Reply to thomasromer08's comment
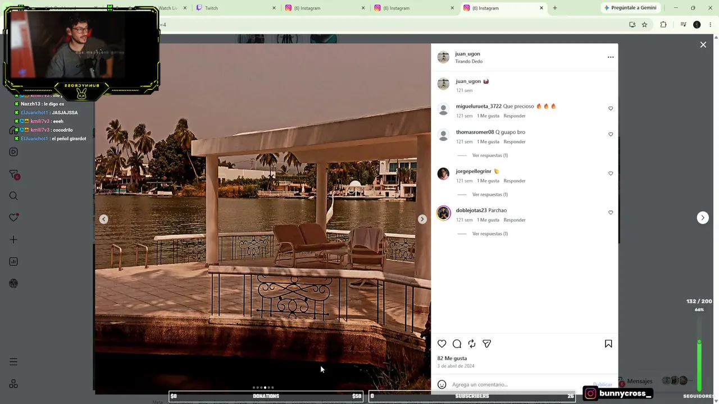Image resolution: width=719 pixels, height=404 pixels. click(515, 142)
